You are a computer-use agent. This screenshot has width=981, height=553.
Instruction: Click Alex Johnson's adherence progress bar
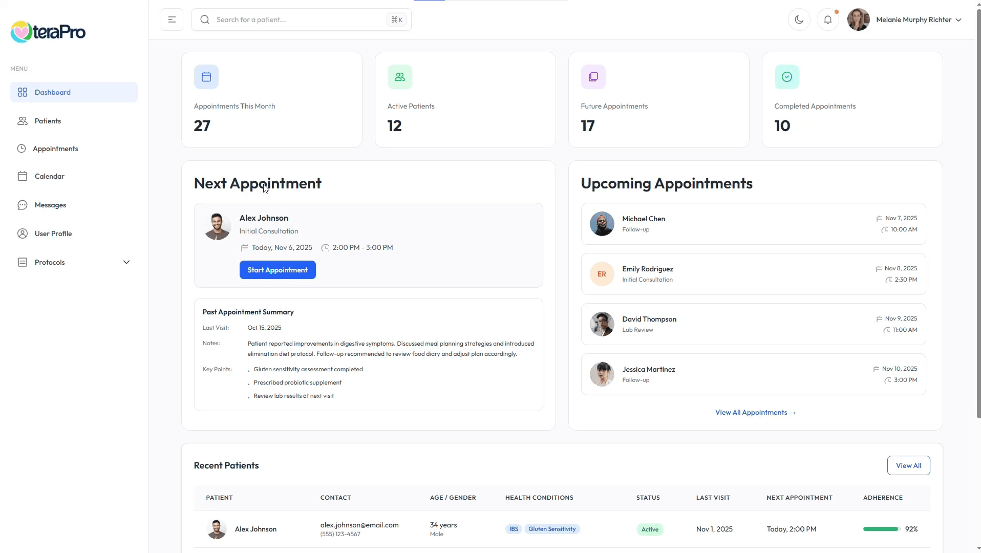[x=880, y=529]
